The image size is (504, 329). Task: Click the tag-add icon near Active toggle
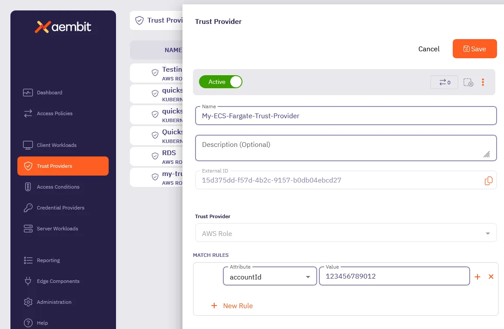point(468,82)
